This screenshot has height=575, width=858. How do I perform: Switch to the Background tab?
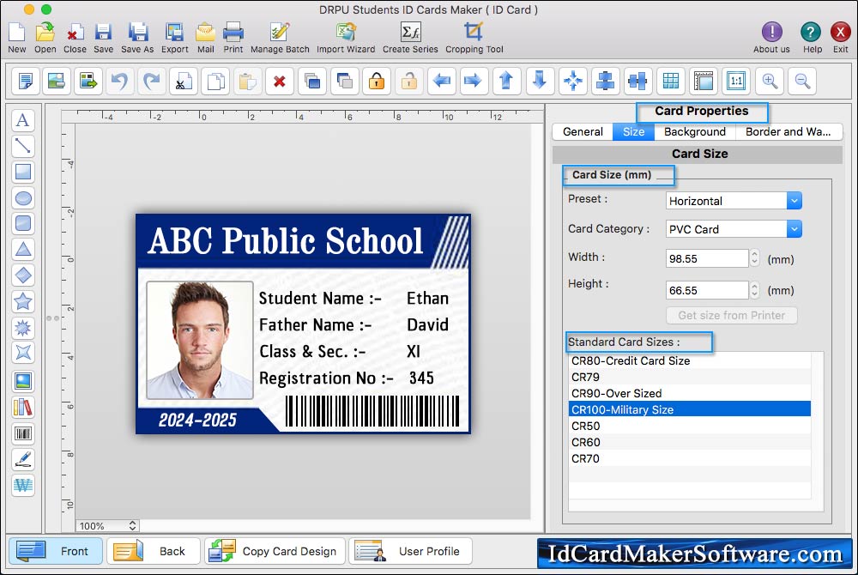tap(694, 131)
